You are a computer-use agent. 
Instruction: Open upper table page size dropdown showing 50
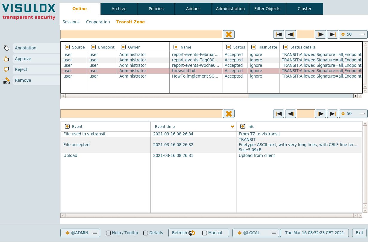coord(353,34)
